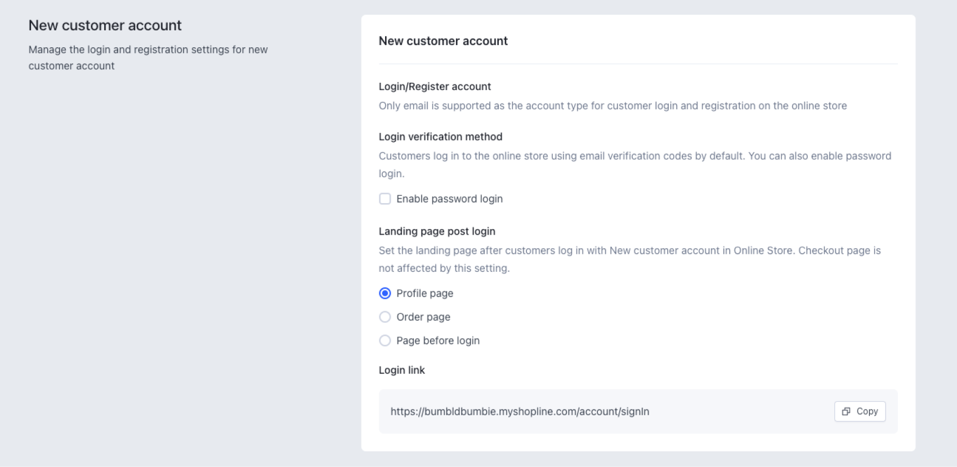
Task: Click the 'Login/Register account' heading
Action: pos(435,87)
